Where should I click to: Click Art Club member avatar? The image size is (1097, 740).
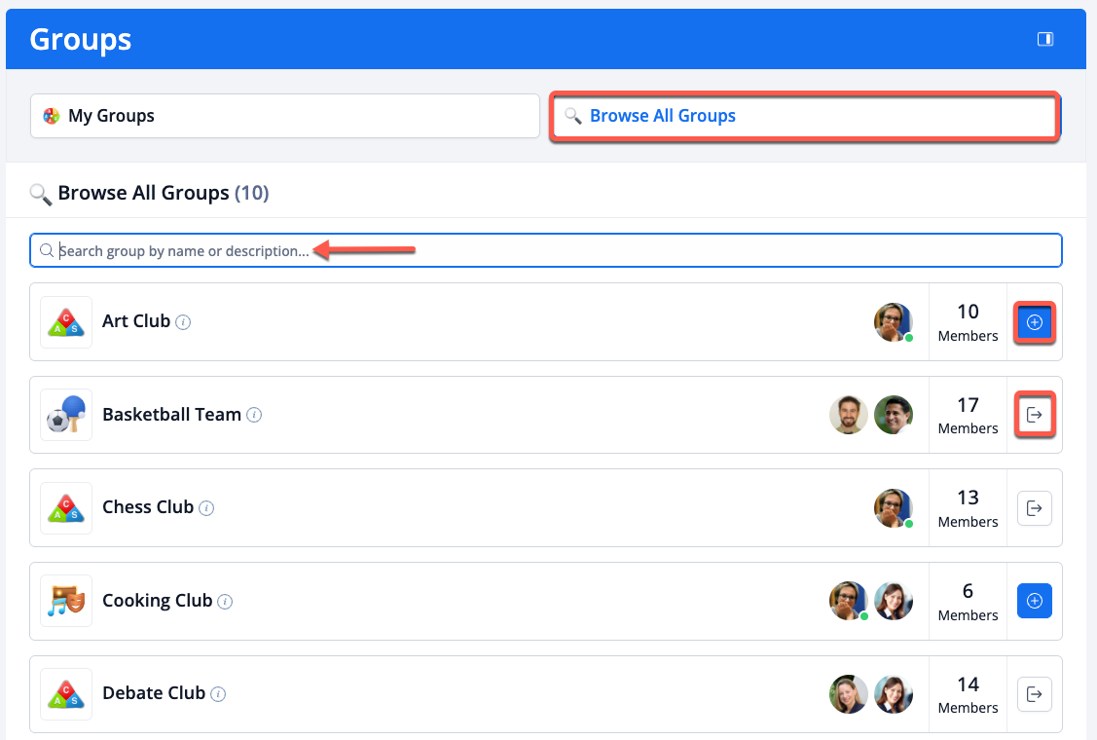pos(893,322)
